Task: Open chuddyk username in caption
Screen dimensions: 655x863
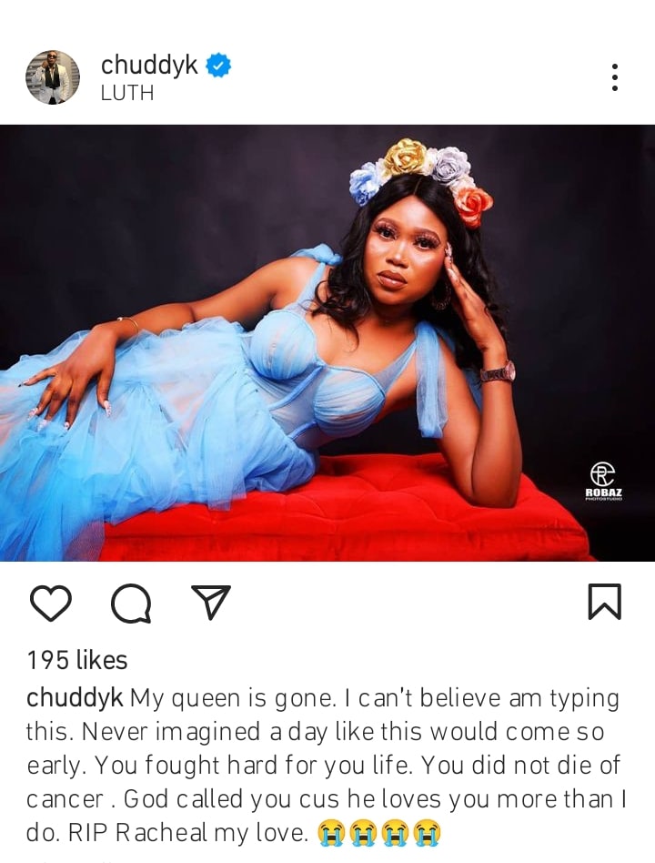Action: pyautogui.click(x=75, y=698)
